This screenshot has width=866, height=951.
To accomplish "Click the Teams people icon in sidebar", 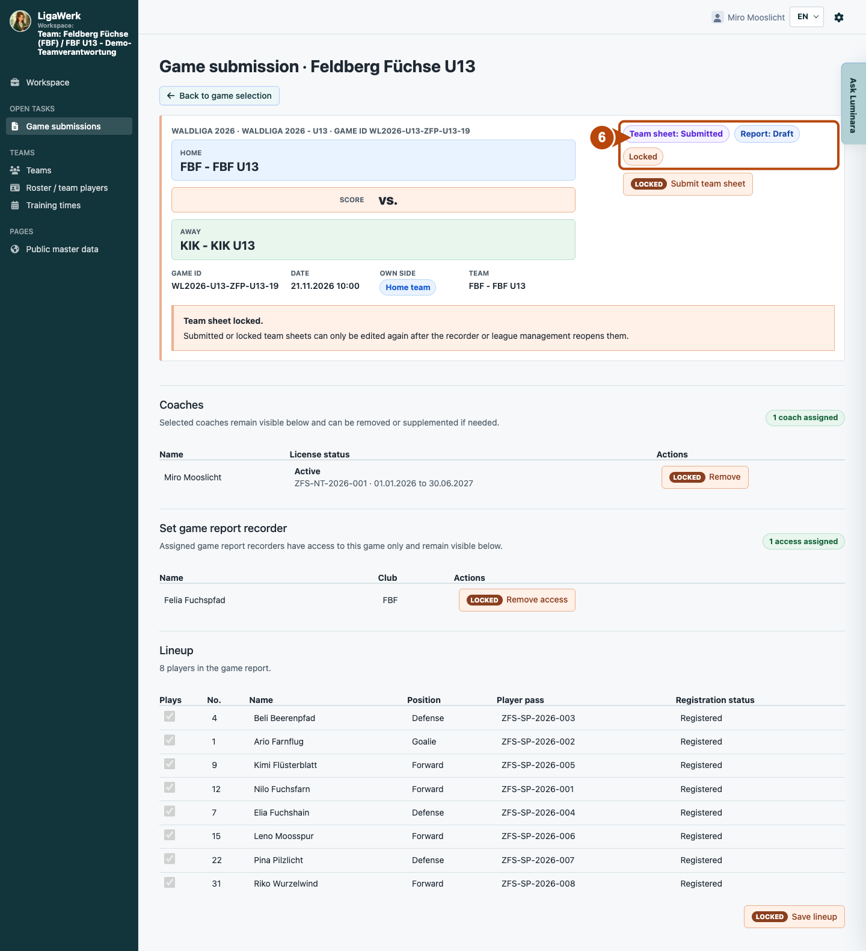I will pos(15,170).
